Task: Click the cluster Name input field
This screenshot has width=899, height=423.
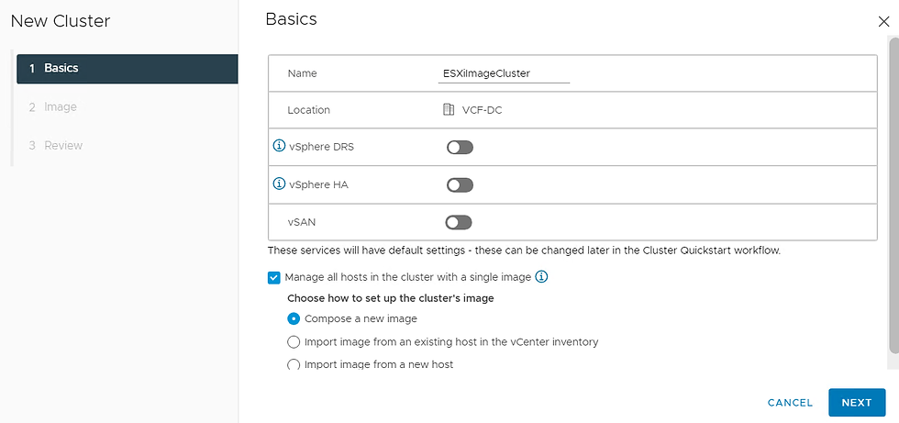Action: (x=505, y=73)
